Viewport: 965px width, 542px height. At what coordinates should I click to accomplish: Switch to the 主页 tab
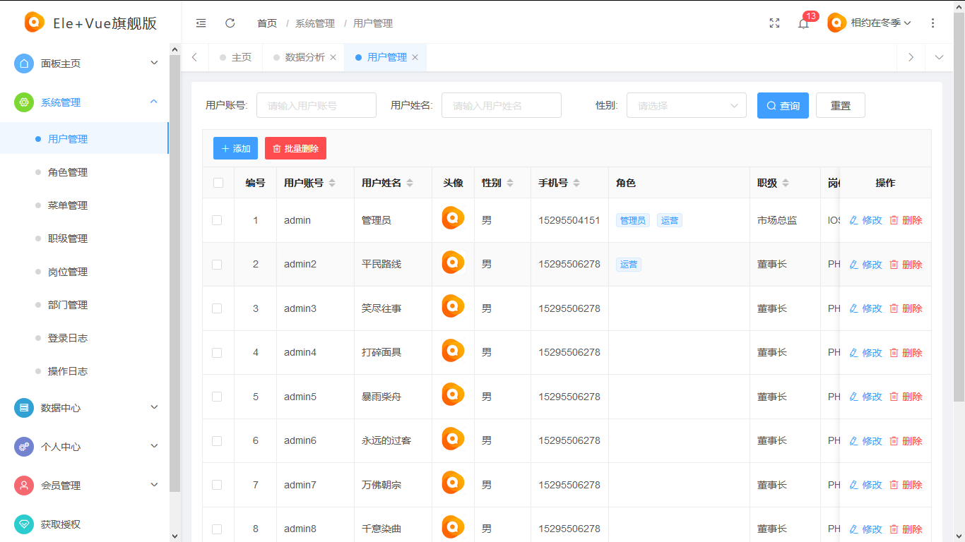pyautogui.click(x=235, y=57)
